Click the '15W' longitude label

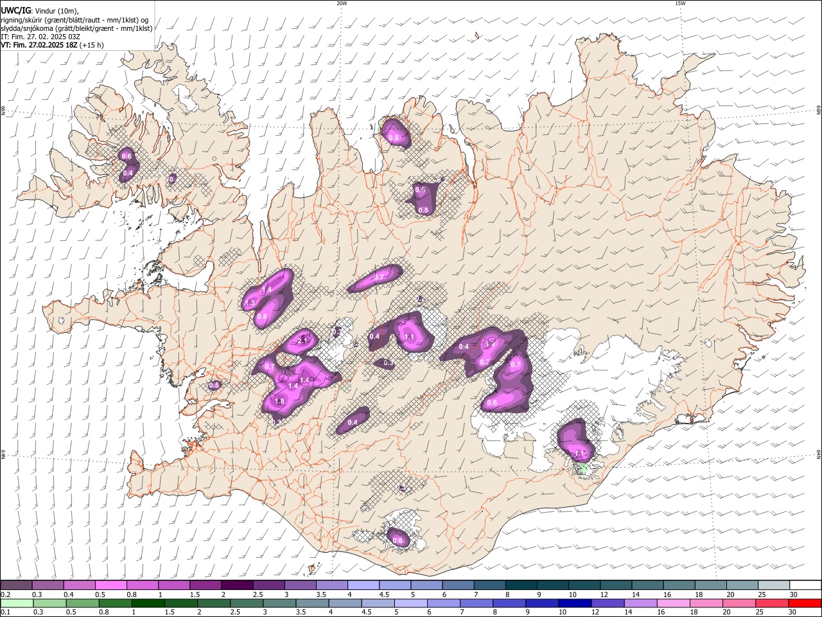(x=680, y=3)
